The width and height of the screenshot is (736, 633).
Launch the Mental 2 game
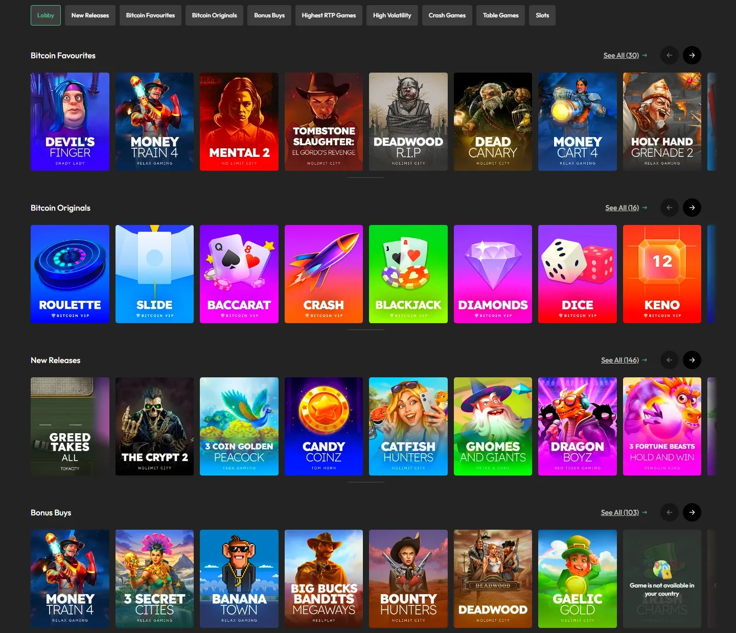click(x=239, y=122)
